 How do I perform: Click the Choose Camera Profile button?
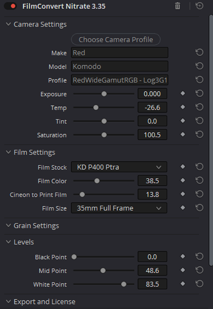pyautogui.click(x=116, y=39)
